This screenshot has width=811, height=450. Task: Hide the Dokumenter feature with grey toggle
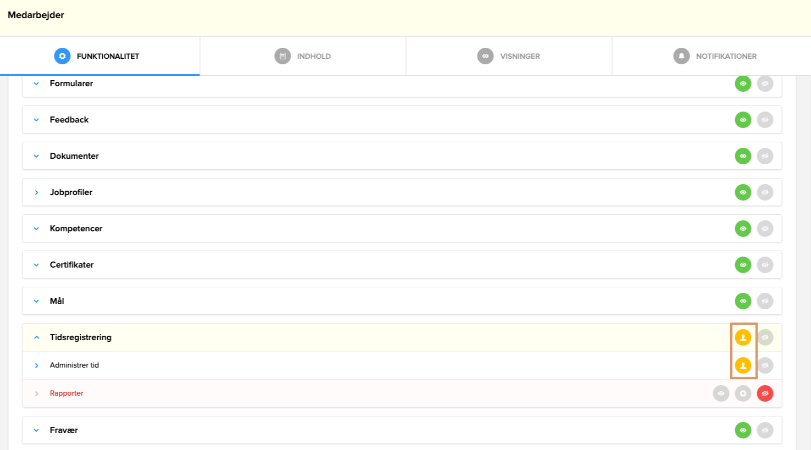pyautogui.click(x=765, y=156)
